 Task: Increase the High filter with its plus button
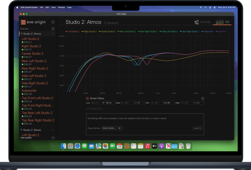(186, 103)
